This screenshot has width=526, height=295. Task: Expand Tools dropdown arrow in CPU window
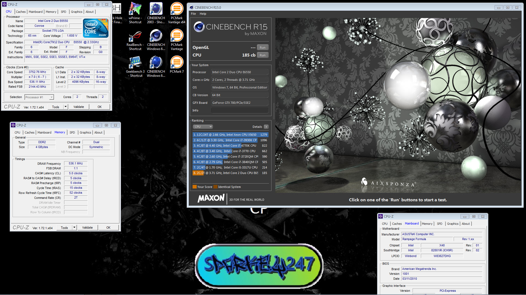point(65,107)
